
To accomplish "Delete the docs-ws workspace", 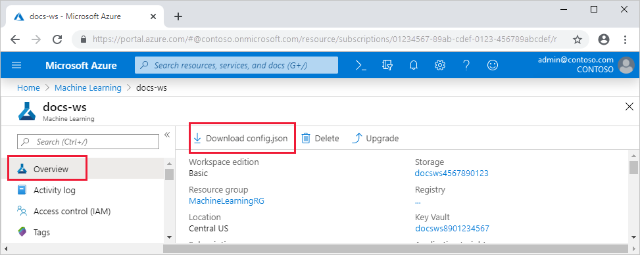I will [x=320, y=138].
